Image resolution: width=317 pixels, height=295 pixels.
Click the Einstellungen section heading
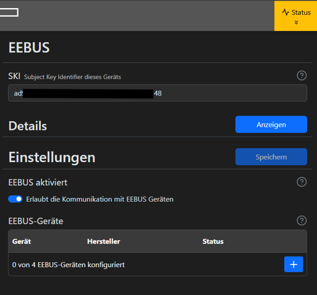point(52,157)
